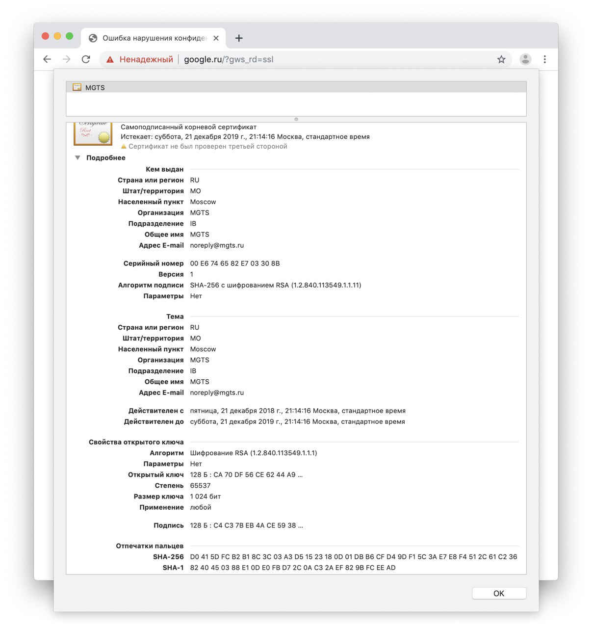Image resolution: width=592 pixels, height=628 pixels.
Task: Click serial number 00 E6 74 65 82 E7 03 30 8B
Action: pos(235,263)
